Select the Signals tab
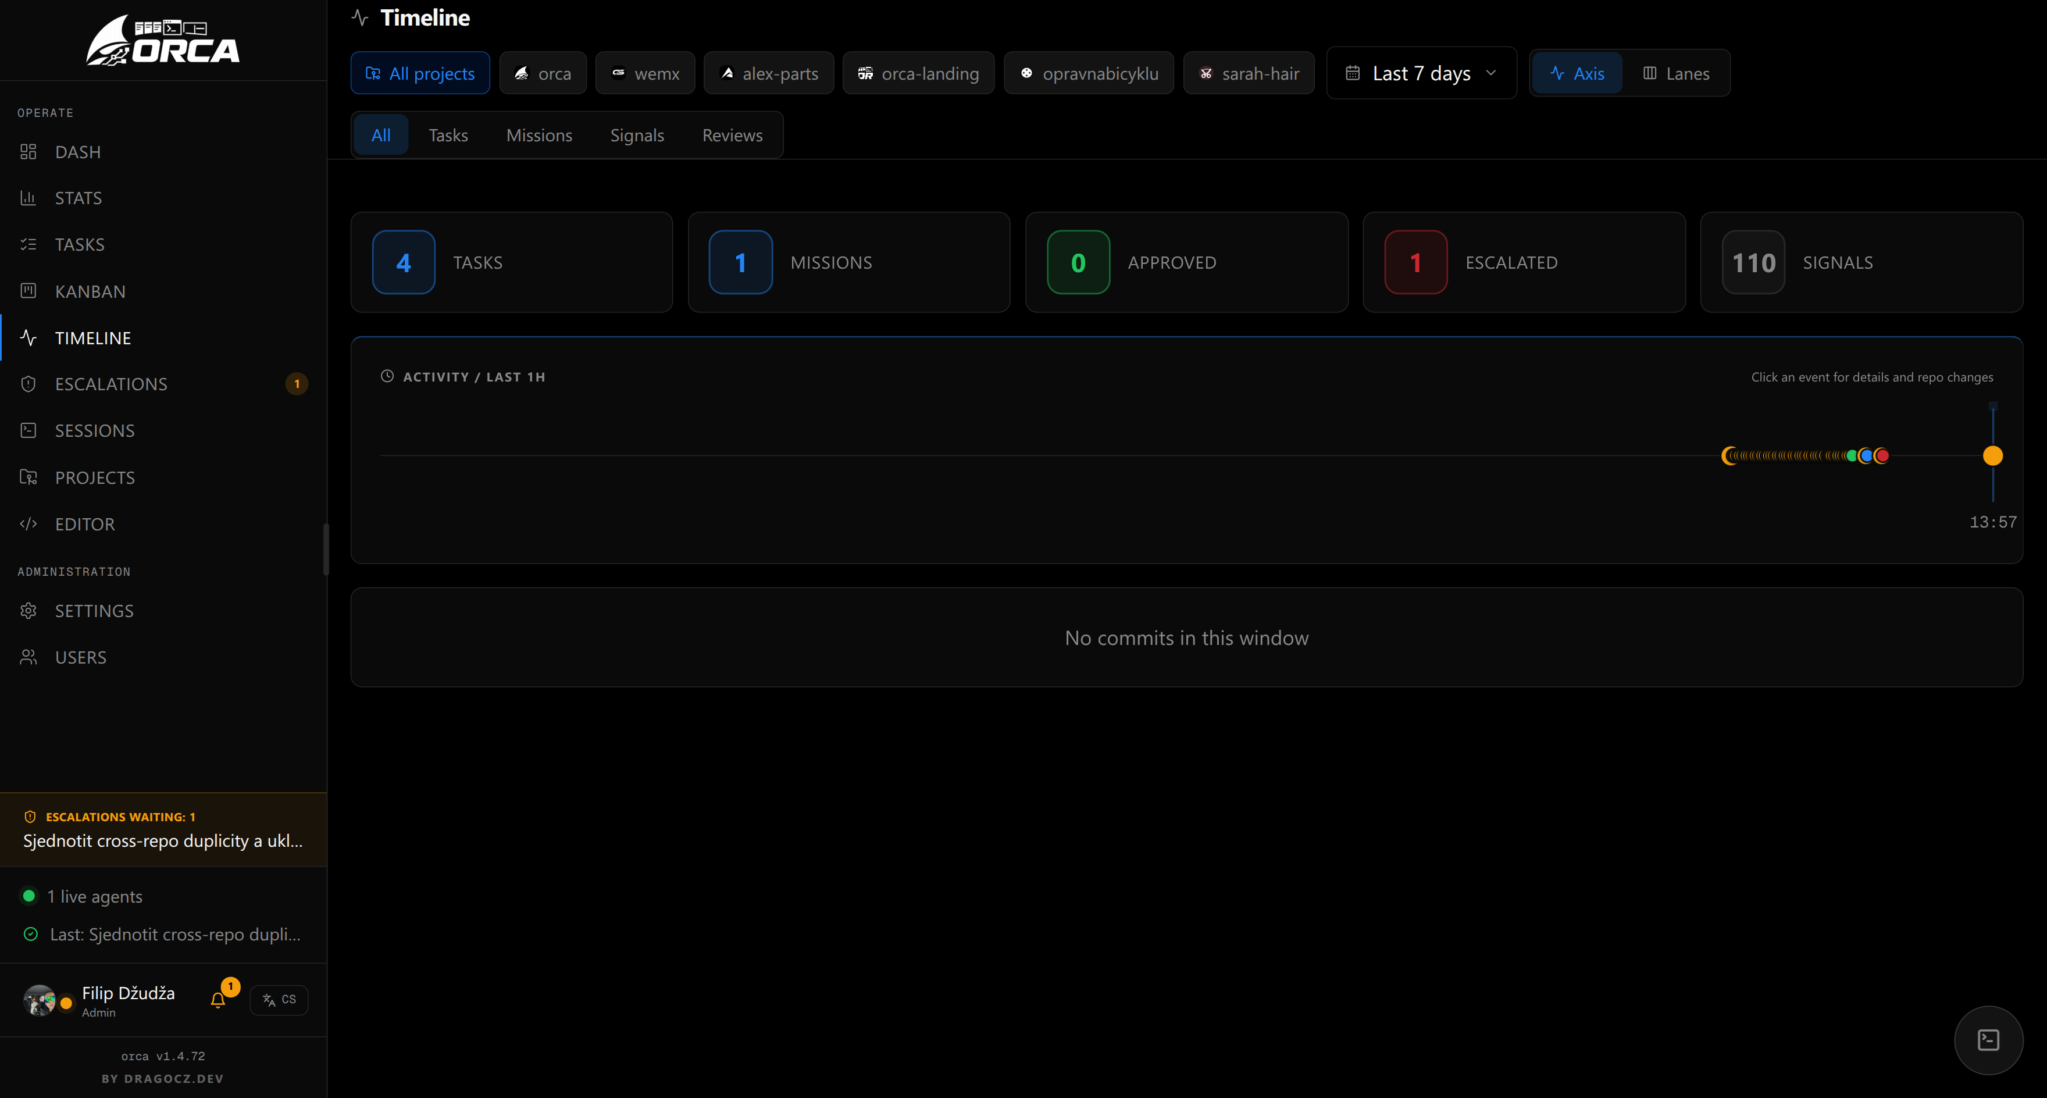 (x=637, y=135)
